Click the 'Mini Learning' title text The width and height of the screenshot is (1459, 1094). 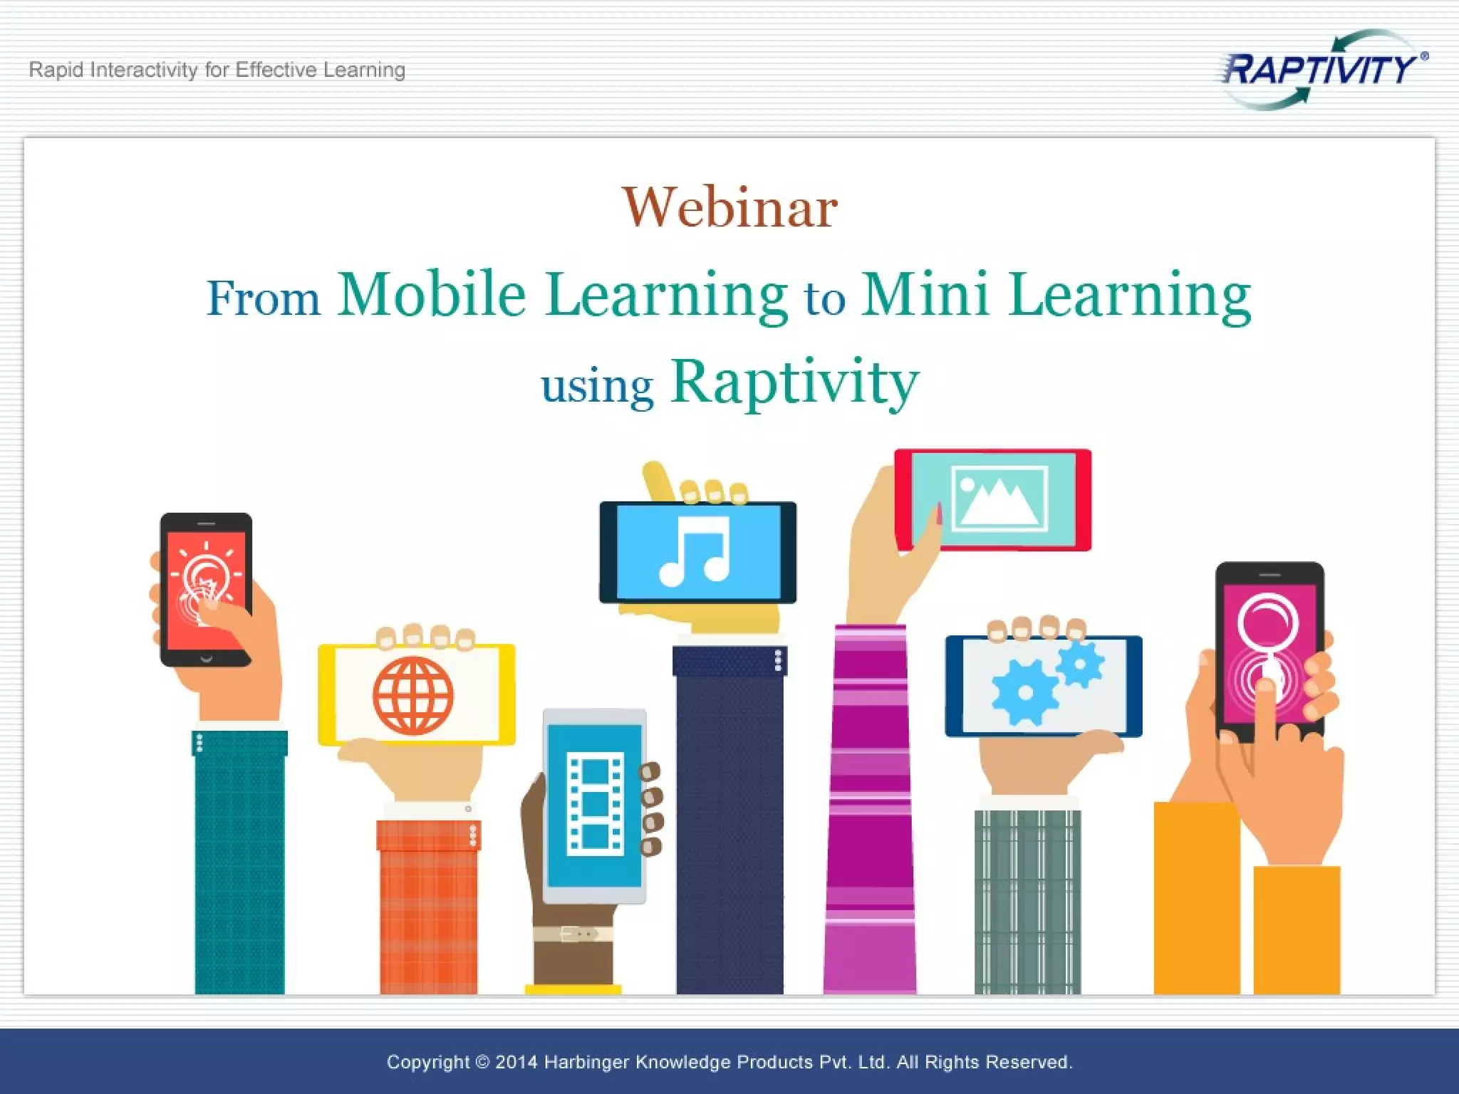pos(1056,295)
